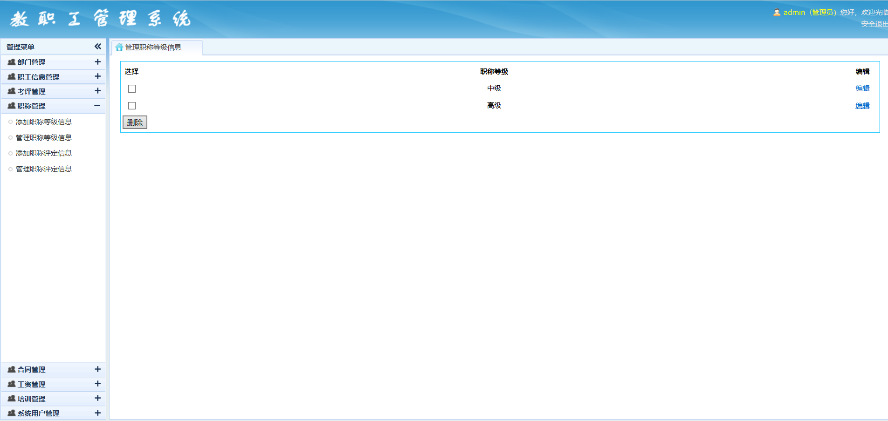Viewport: 888px width, 421px height.
Task: Click the people icon beside 部门管理
Action: coord(12,62)
